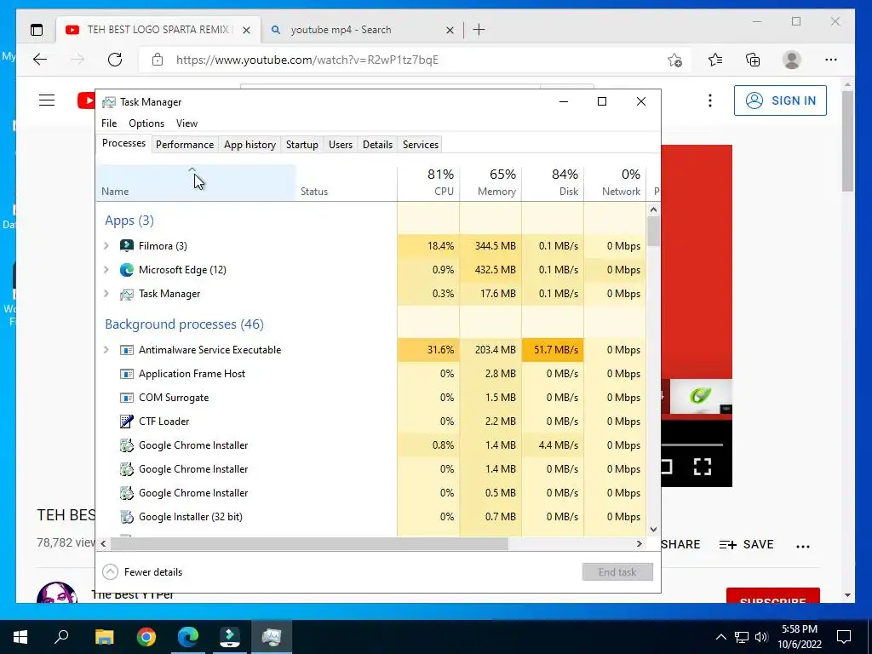Click the YouTube SIGN IN button
The image size is (872, 654).
780,100
